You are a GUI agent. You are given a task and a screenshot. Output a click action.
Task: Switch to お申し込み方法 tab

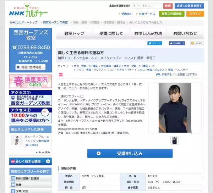click(x=148, y=33)
